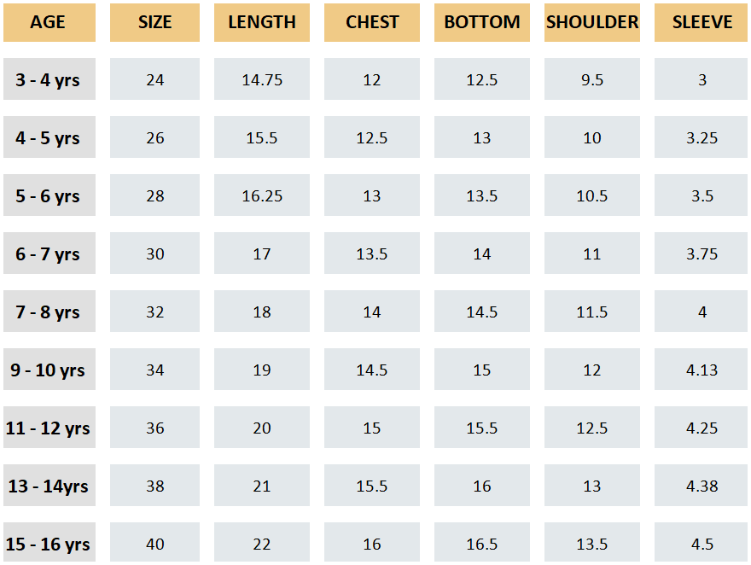Click the size 32 cell
The image size is (751, 565).
154,312
